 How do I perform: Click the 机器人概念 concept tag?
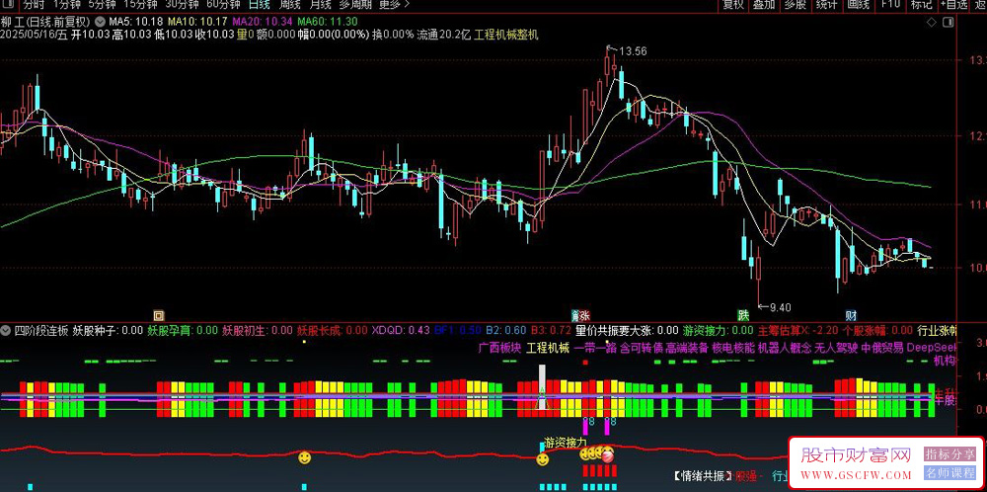785,347
